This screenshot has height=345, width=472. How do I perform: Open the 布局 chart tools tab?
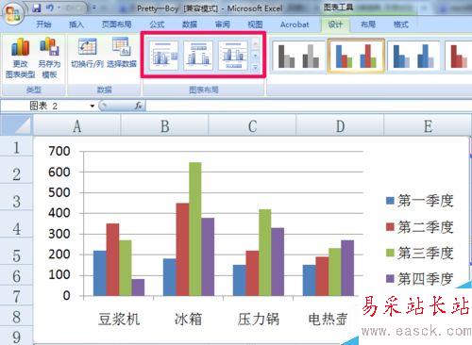[x=368, y=25]
